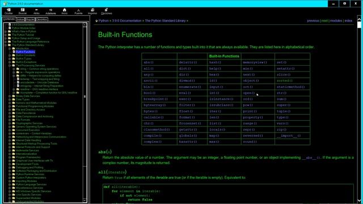Click folder icon of Python Setup and Usage

click(10, 38)
